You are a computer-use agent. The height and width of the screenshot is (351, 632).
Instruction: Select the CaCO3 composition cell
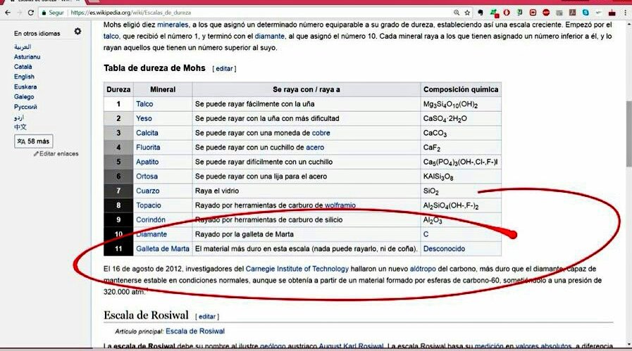(x=461, y=133)
